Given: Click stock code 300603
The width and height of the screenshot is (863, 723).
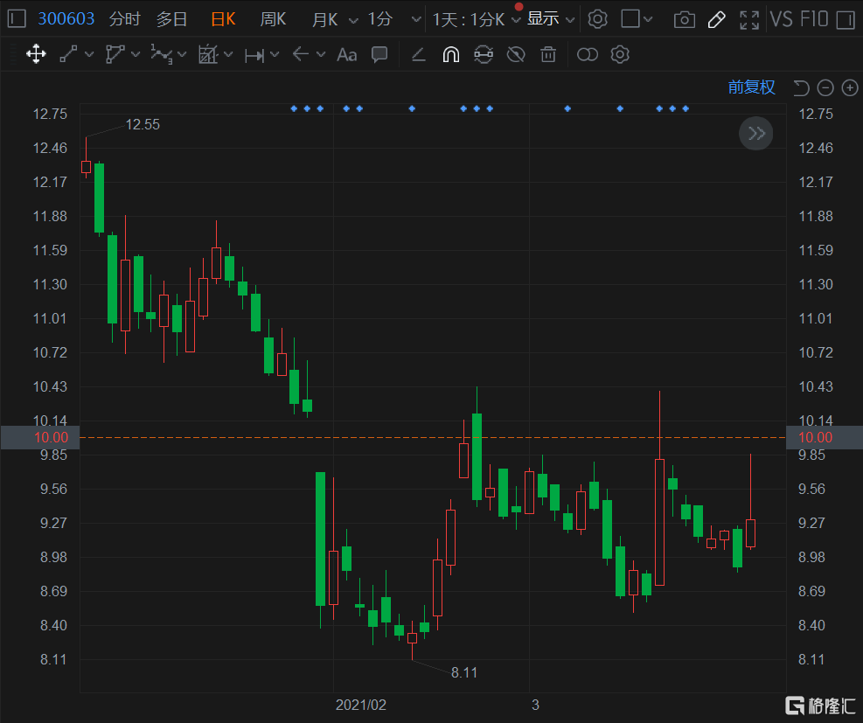Looking at the screenshot, I should click(66, 19).
